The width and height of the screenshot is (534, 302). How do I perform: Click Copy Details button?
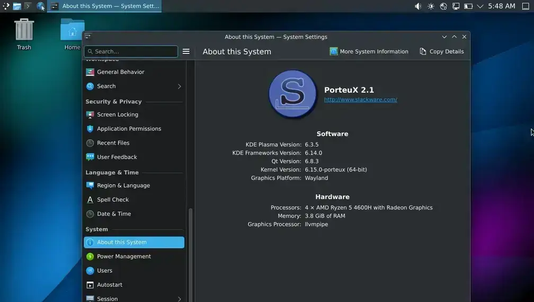442,51
